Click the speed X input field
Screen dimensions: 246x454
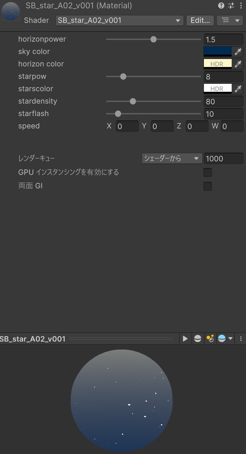(x=127, y=126)
